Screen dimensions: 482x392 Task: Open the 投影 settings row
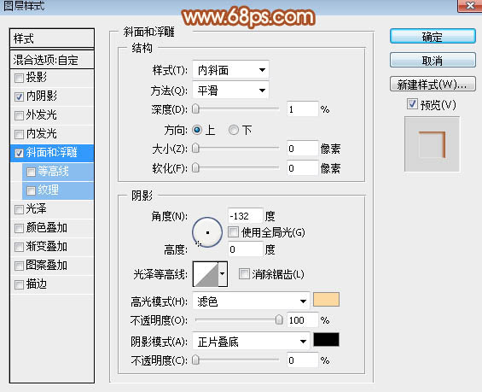52,78
